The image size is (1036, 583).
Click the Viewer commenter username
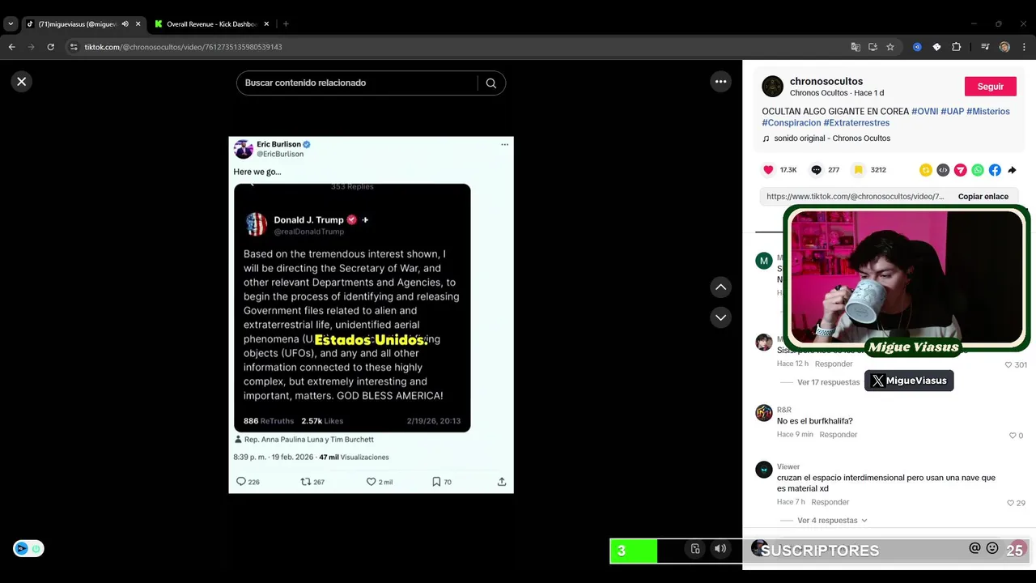click(788, 467)
